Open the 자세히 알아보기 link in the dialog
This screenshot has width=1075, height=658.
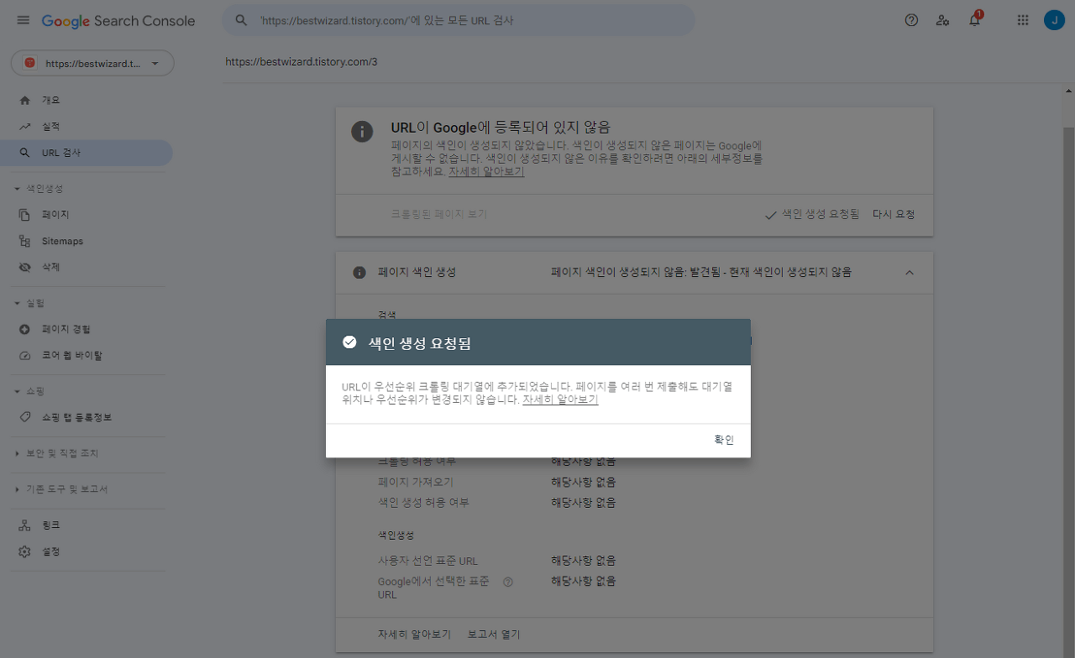coord(560,399)
